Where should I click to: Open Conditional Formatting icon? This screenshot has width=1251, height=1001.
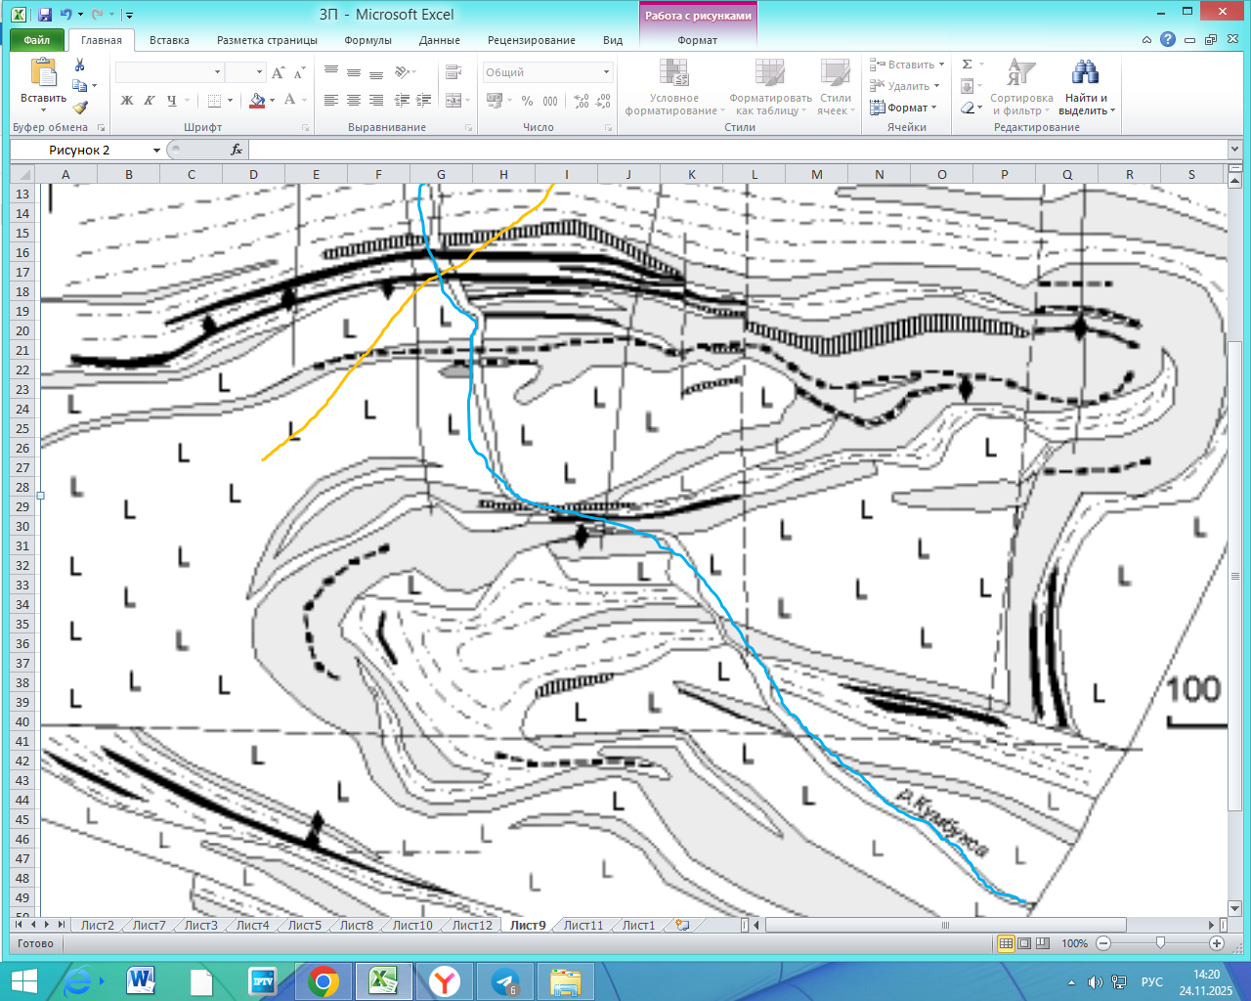coord(673,73)
